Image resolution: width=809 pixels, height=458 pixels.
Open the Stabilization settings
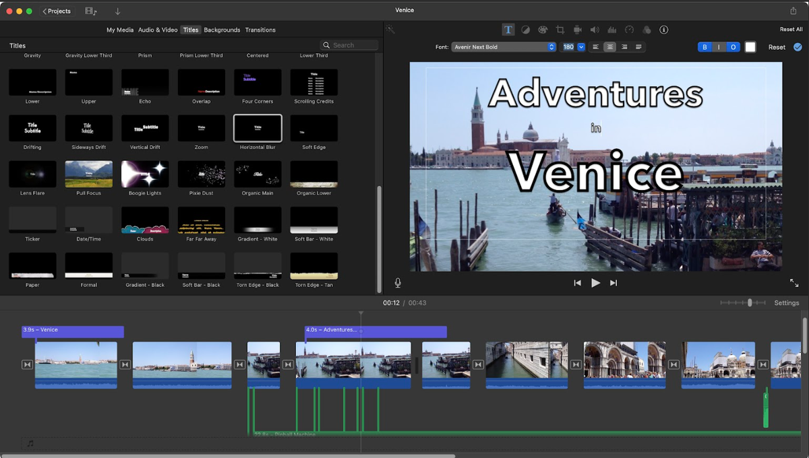click(577, 30)
